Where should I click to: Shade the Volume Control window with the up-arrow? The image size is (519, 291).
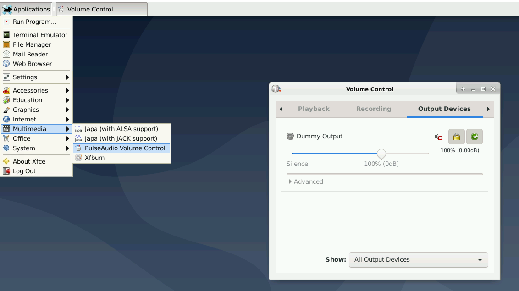pyautogui.click(x=463, y=89)
